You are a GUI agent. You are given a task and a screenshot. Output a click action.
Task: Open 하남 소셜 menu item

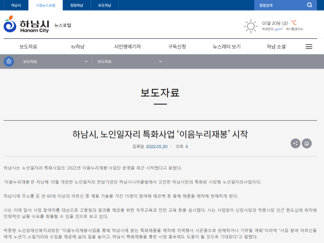pyautogui.click(x=276, y=46)
